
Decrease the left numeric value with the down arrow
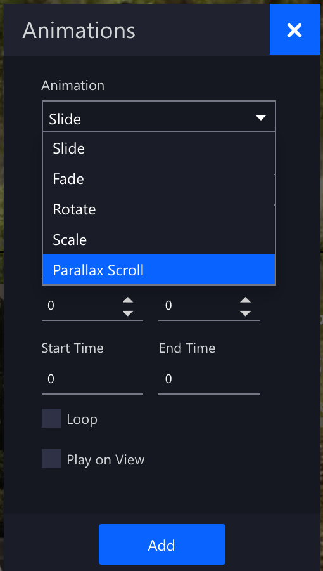tap(127, 313)
